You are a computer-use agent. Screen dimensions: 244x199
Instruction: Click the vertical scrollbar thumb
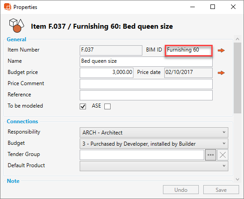pyautogui.click(x=237, y=78)
